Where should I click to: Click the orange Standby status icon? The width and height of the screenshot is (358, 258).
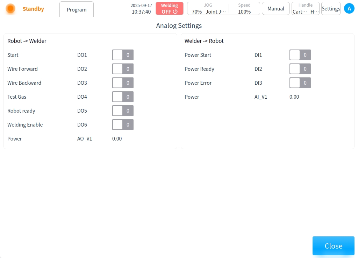click(10, 9)
